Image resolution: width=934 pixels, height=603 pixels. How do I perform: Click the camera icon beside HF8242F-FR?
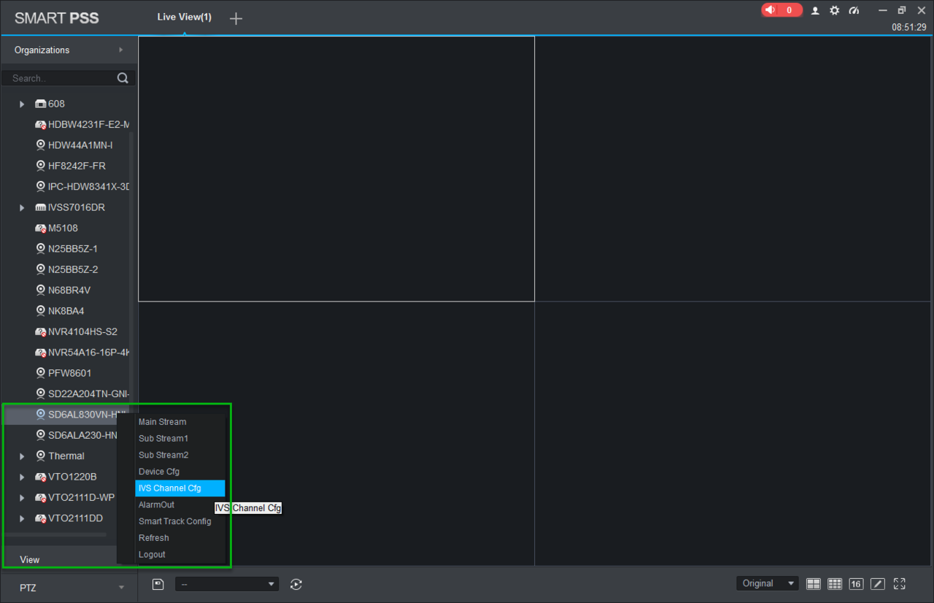point(41,166)
